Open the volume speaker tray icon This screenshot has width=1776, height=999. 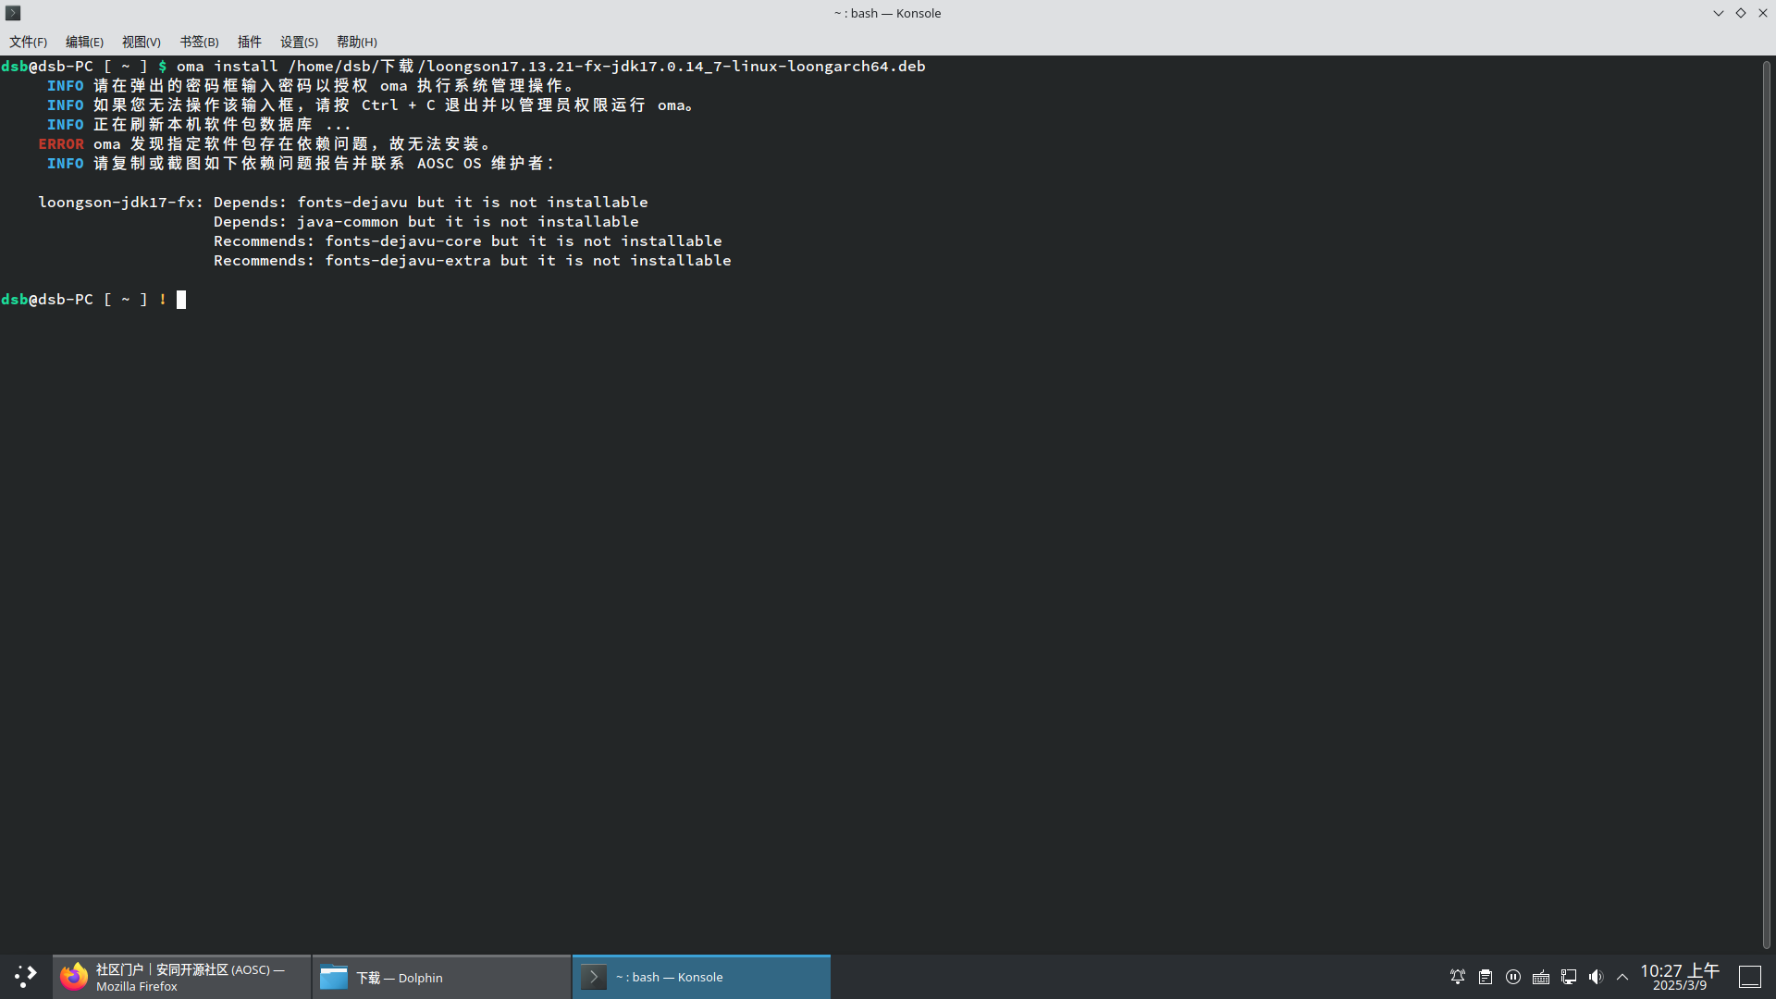[1597, 977]
